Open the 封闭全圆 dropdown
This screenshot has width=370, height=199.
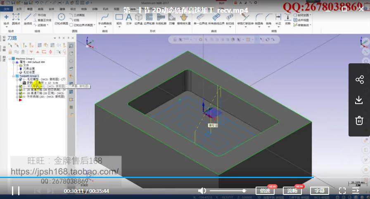pos(310,15)
